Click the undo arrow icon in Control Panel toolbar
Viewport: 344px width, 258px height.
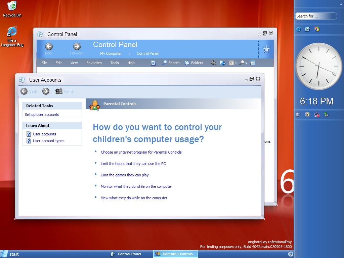click(x=213, y=63)
